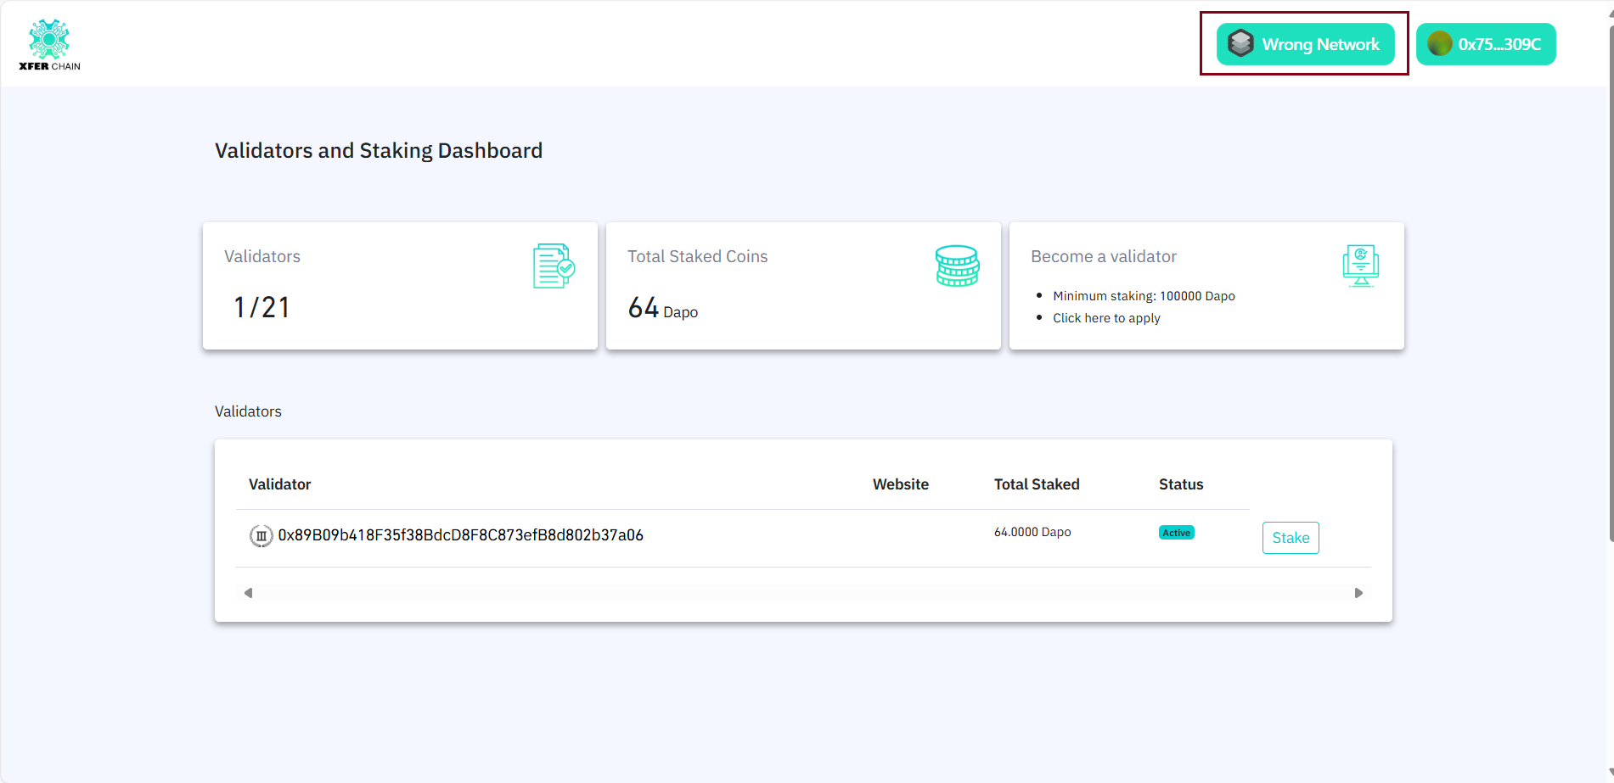1614x783 pixels.
Task: Select the stacked coins icon on Total Staked card
Action: point(956,265)
